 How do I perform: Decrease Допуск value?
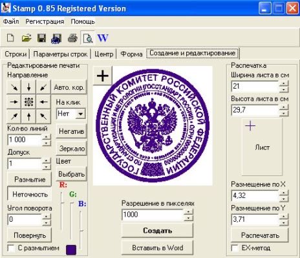pyautogui.click(x=47, y=167)
